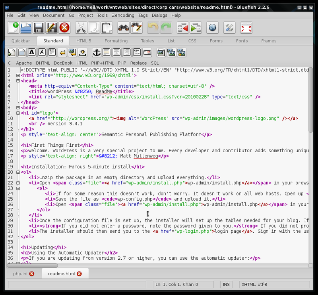Collapse the h1 logo block on line 9
This screenshot has height=295, width=318.
tap(18, 113)
